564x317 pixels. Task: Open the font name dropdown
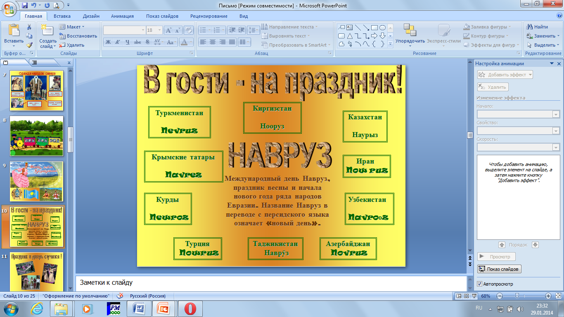coord(143,30)
